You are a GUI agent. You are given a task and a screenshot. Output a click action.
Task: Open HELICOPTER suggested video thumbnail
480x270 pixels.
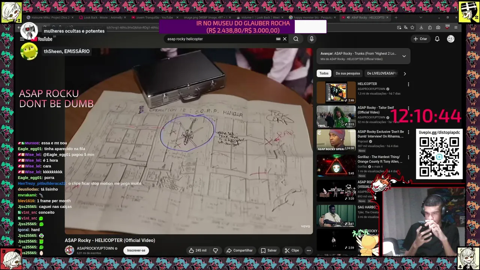[x=336, y=92]
